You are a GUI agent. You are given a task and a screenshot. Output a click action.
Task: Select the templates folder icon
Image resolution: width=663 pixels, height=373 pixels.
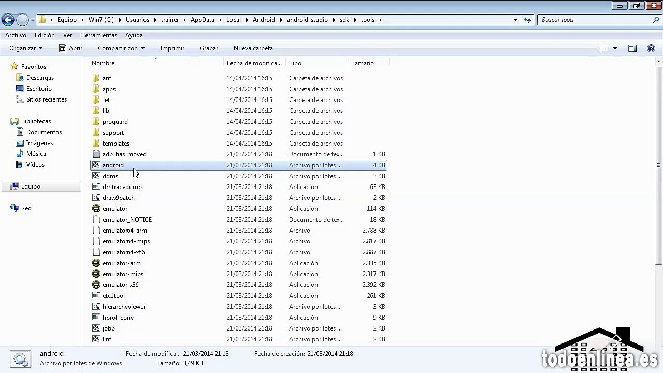coord(96,144)
